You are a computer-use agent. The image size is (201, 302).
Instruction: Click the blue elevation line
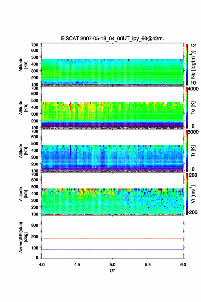112,249
